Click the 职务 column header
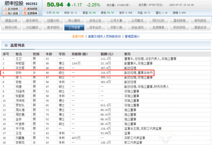The width and height of the screenshot is (212, 145). click(x=128, y=54)
